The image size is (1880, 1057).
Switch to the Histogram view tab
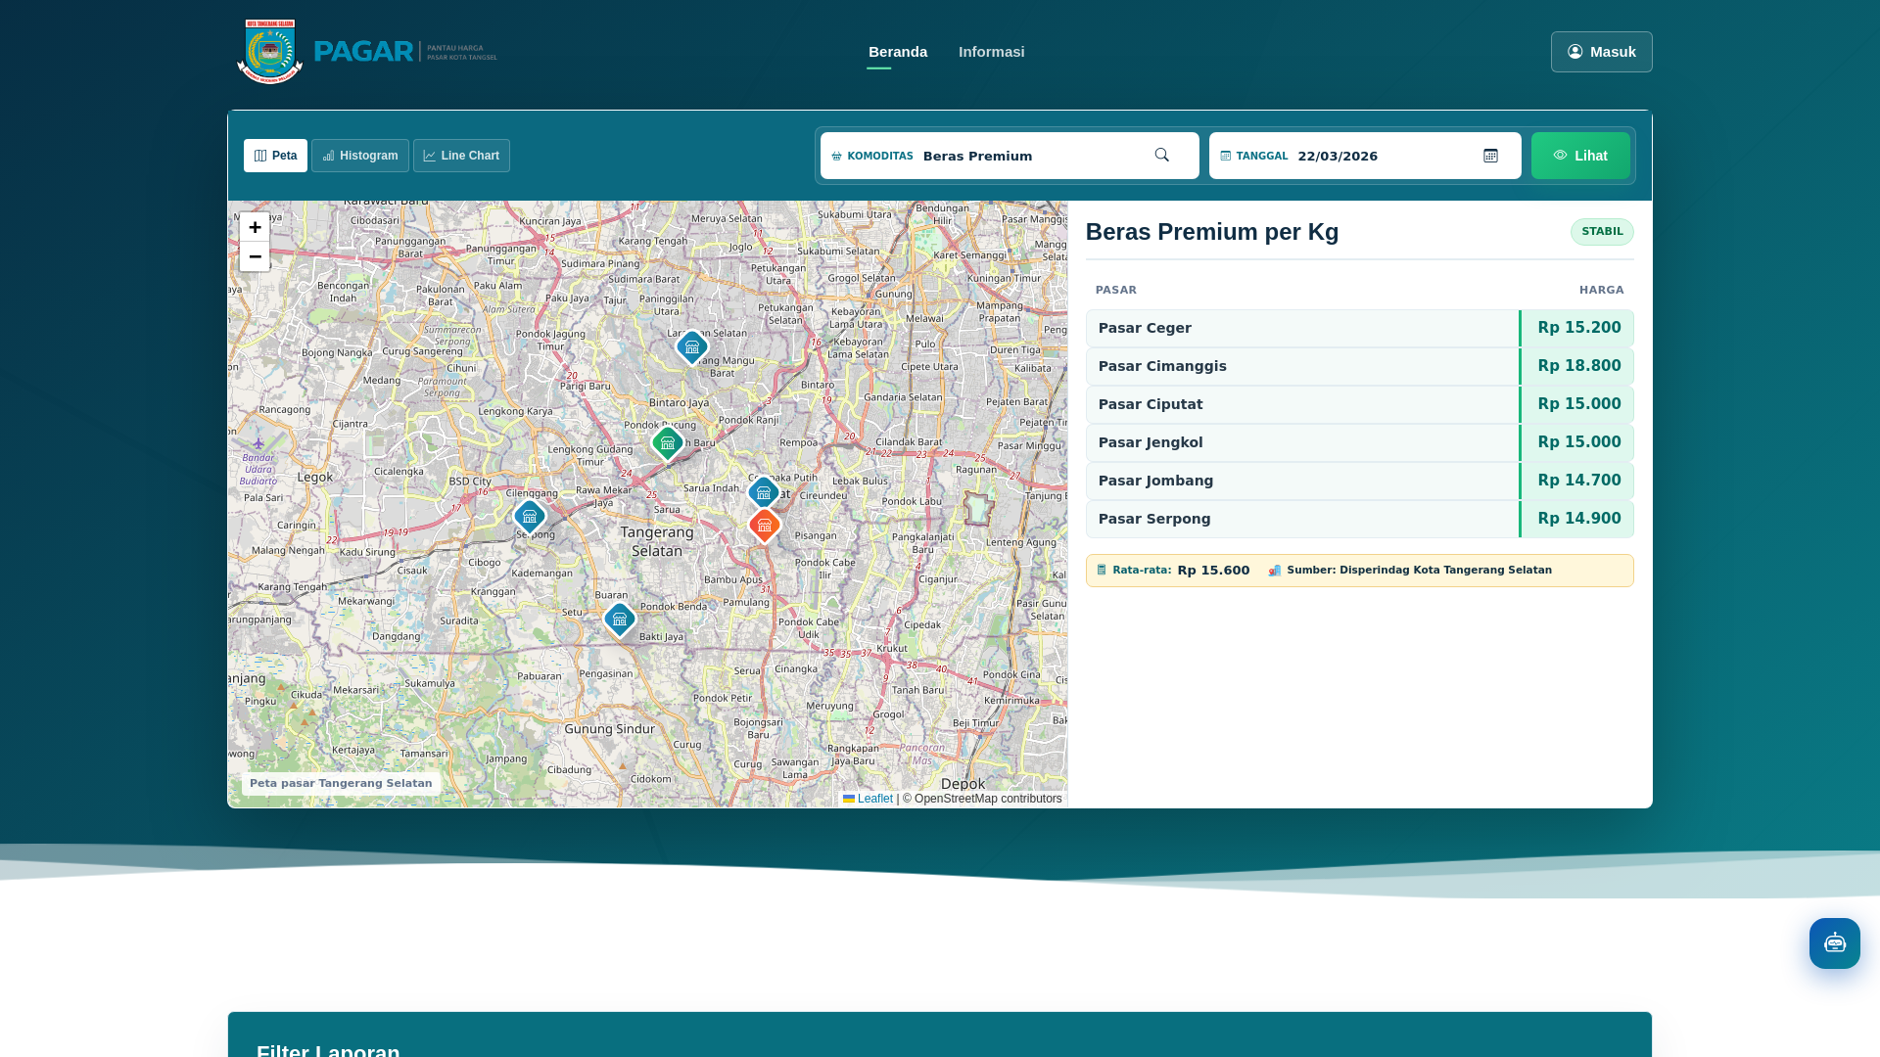[360, 156]
